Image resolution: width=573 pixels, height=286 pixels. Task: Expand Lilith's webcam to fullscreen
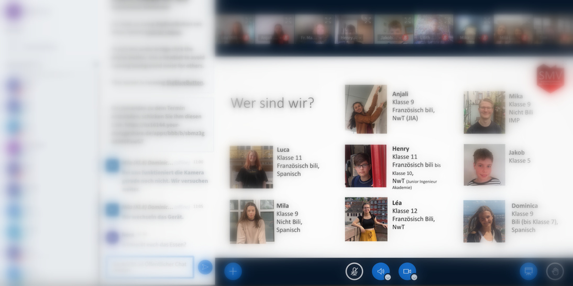coord(448,21)
